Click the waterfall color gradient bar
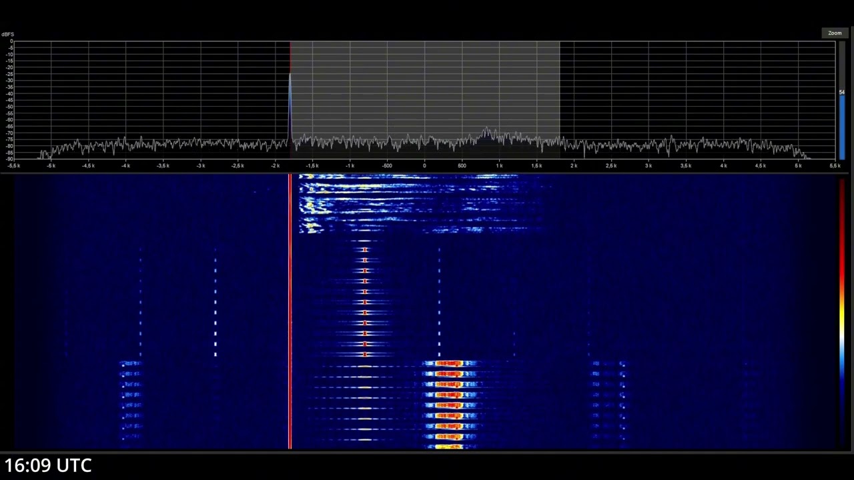The height and width of the screenshot is (480, 854). coord(842,311)
